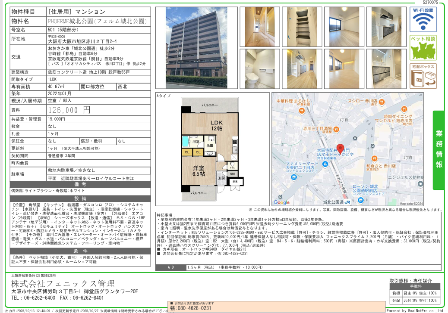Open the 業務情報 green side tab
This screenshot has width=448, height=313.
coord(439,149)
